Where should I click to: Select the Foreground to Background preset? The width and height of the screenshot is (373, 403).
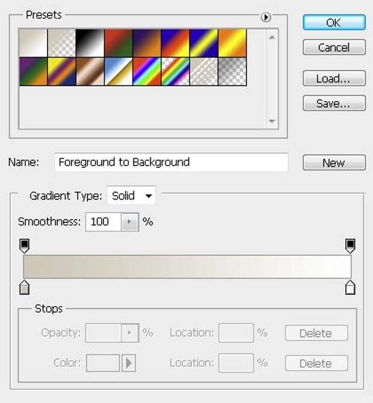pyautogui.click(x=33, y=43)
